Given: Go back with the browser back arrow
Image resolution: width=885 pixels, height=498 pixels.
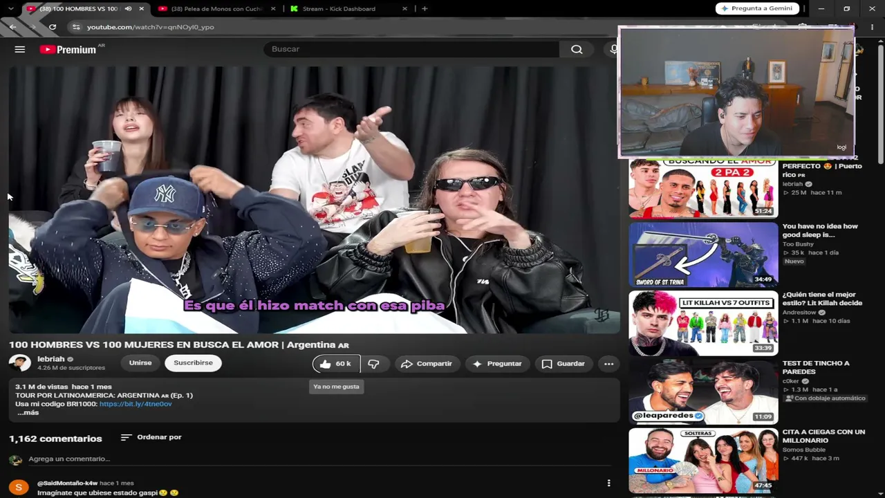Looking at the screenshot, I should coord(12,27).
